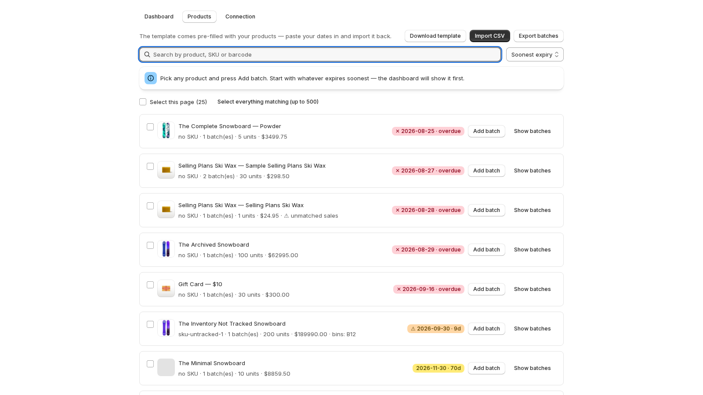Select the Gift Card $10 checkbox
This screenshot has height=395, width=703.
point(150,285)
